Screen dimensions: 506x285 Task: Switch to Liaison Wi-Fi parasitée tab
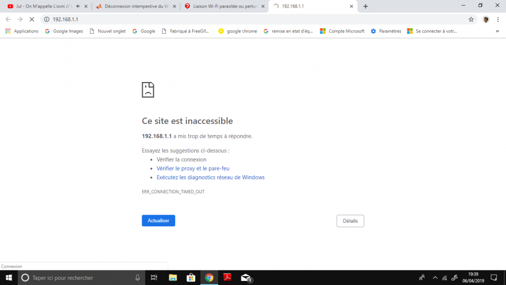point(224,6)
